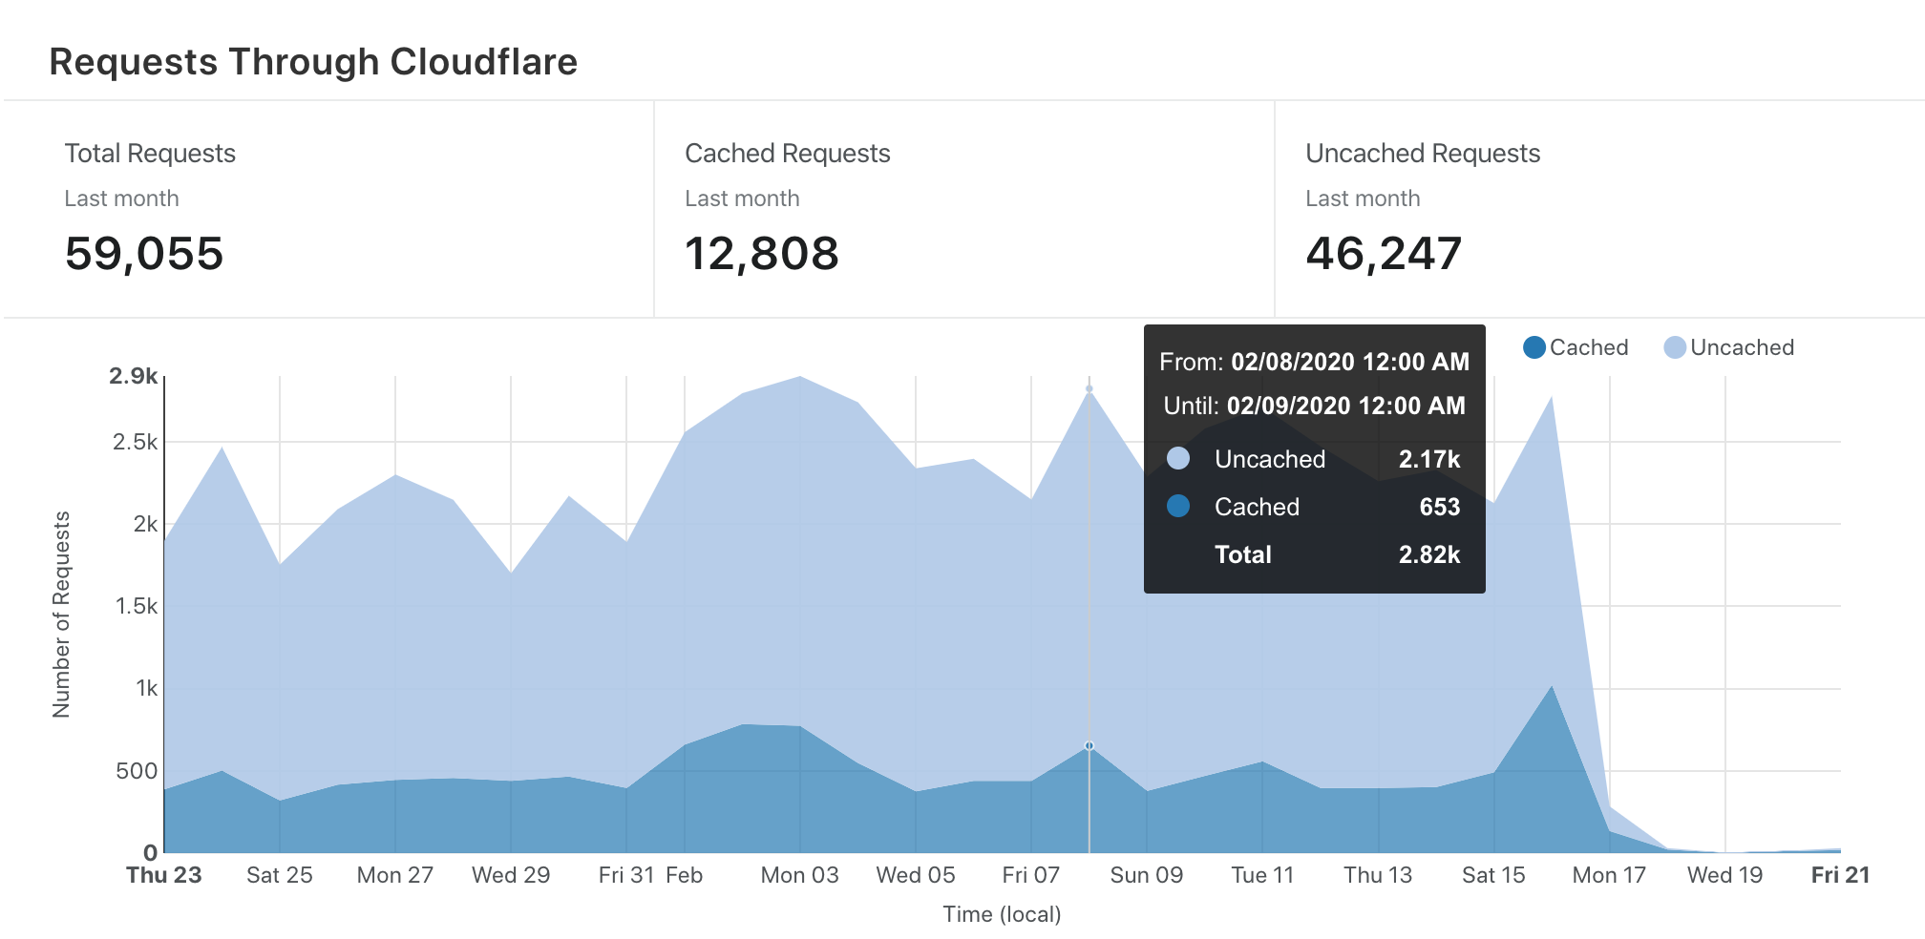The image size is (1925, 939).
Task: Click the 59,055 total requests value
Action: (144, 254)
